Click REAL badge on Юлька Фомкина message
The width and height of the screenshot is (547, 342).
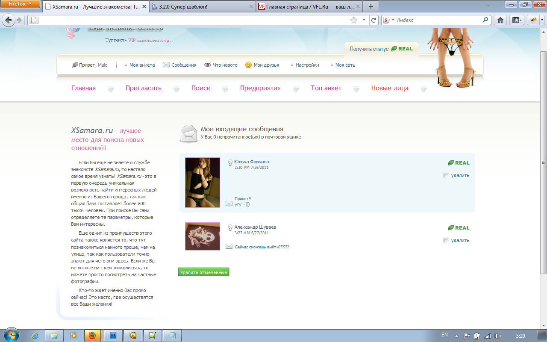coord(459,163)
